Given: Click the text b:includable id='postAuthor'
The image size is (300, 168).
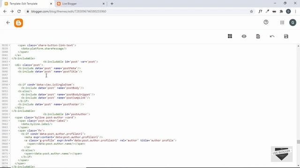Looking at the screenshot, I should click(67, 114).
